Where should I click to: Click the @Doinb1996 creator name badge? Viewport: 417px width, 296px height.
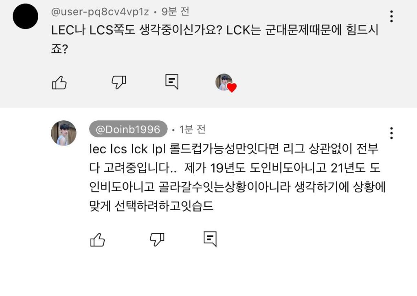[x=128, y=129]
